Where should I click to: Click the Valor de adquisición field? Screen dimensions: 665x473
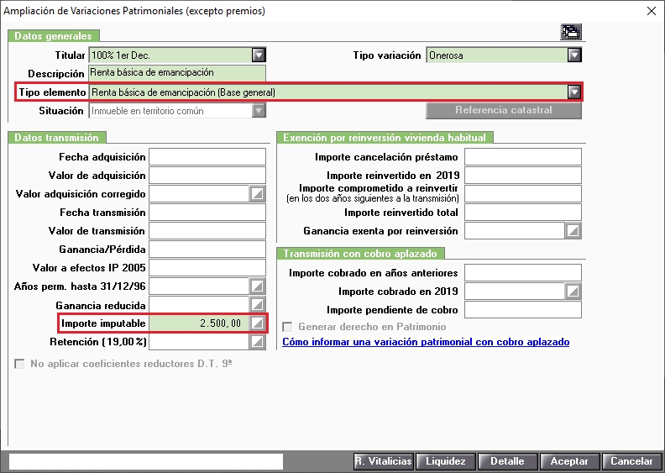(207, 176)
